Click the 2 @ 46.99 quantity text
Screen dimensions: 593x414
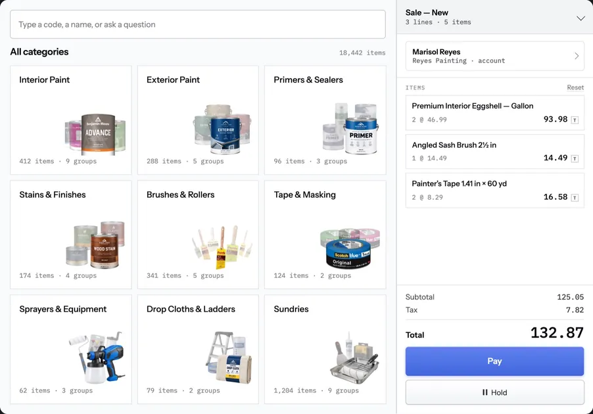click(x=429, y=120)
